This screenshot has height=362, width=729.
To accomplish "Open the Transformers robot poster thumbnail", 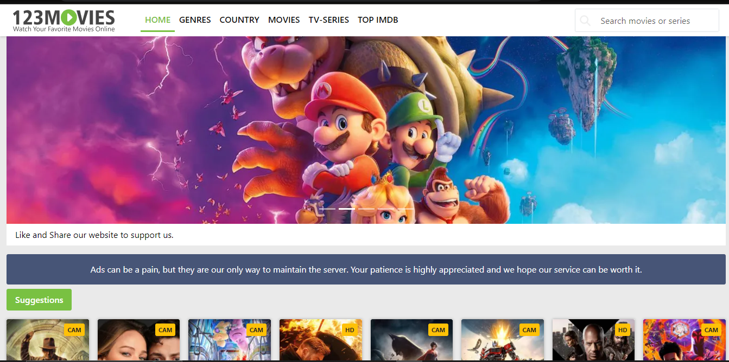I will (x=503, y=340).
